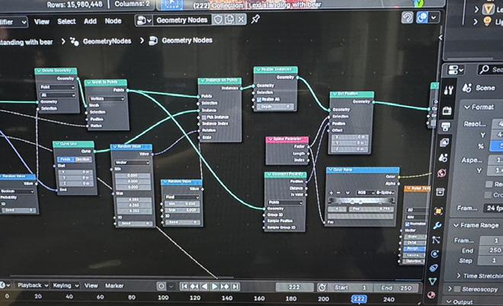This screenshot has height=306, width=503.
Task: Click the Frame Range End 250 field
Action: tap(491, 250)
